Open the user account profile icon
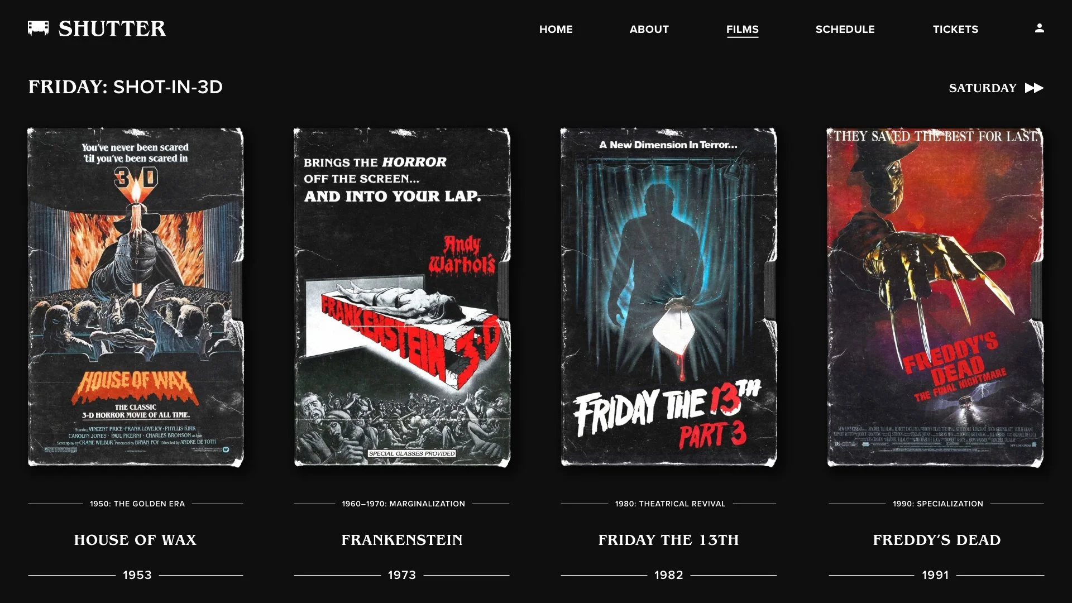Screen dimensions: 1072x603 click(1039, 28)
